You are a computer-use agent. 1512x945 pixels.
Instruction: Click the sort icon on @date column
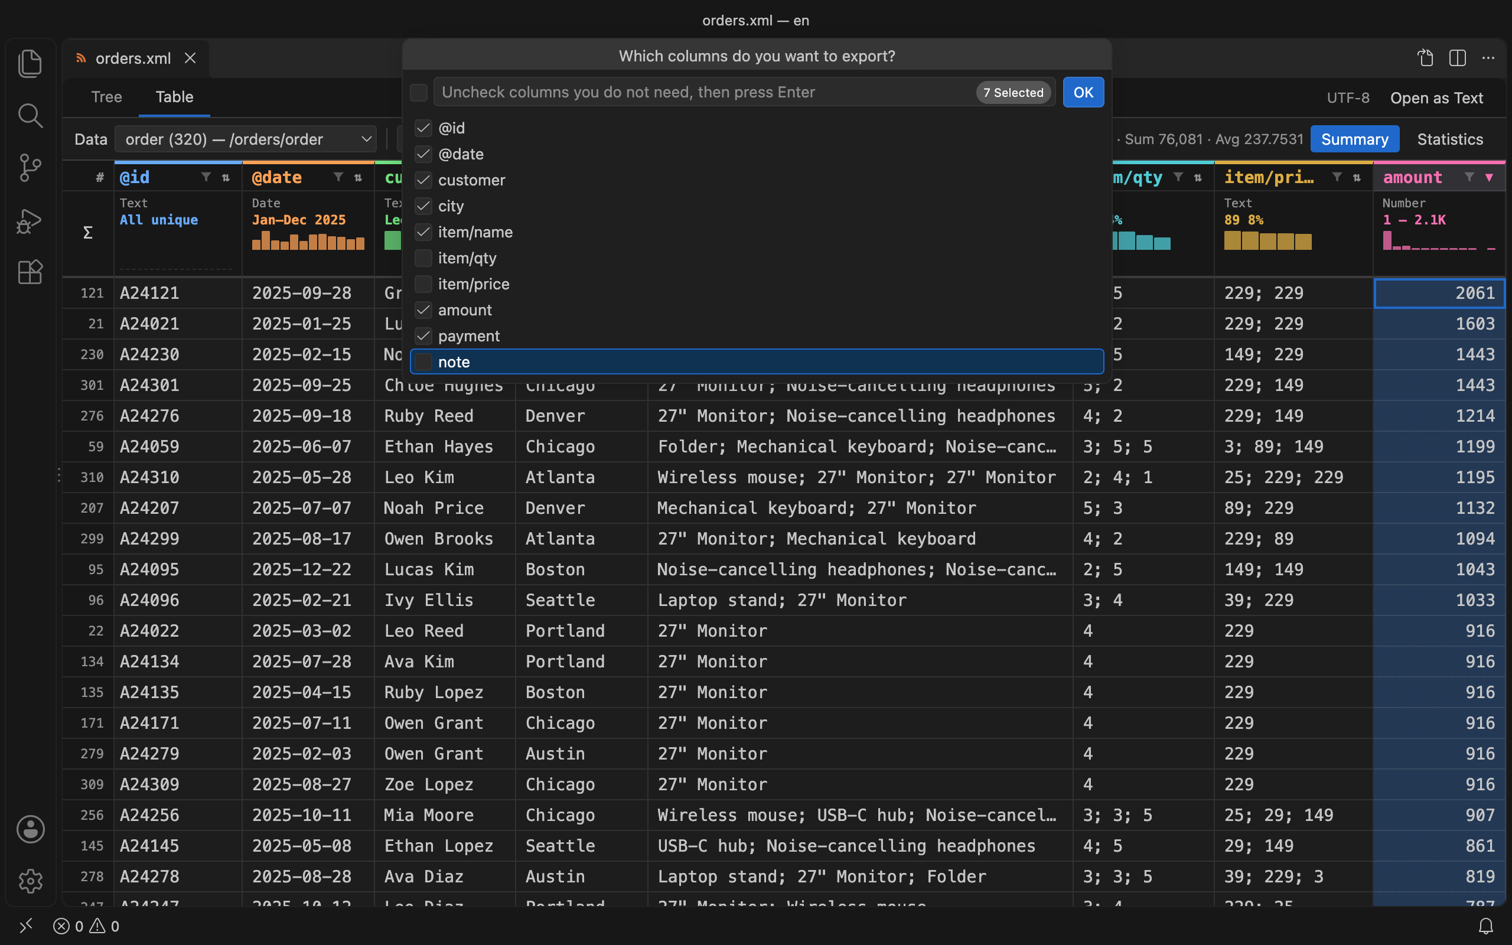pos(358,178)
